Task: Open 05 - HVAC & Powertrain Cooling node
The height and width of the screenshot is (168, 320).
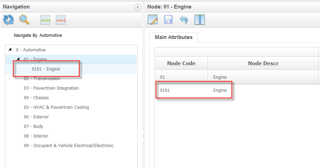Action: 56,107
